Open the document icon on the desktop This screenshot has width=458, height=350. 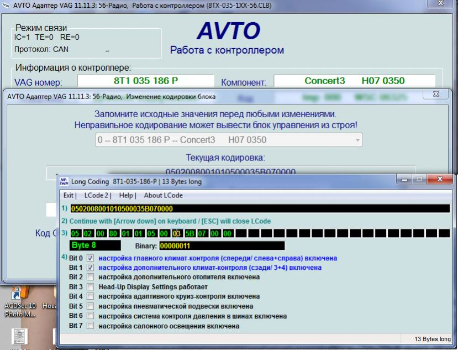20,337
